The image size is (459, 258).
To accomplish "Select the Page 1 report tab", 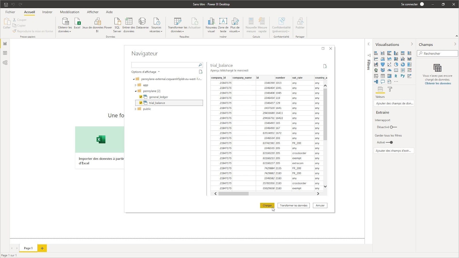I will pos(28,248).
